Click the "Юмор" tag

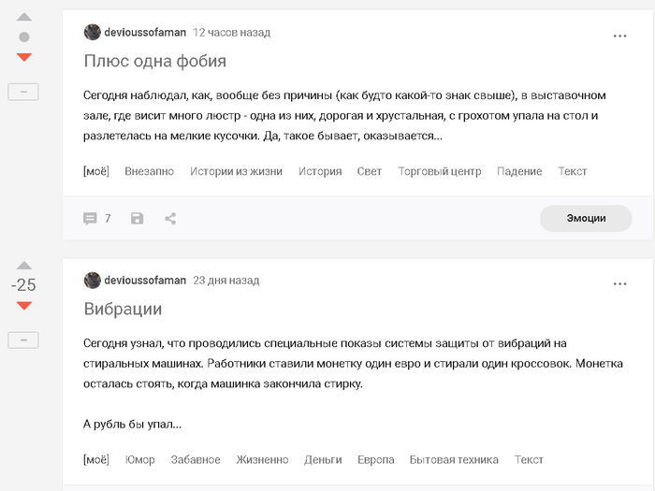click(139, 459)
